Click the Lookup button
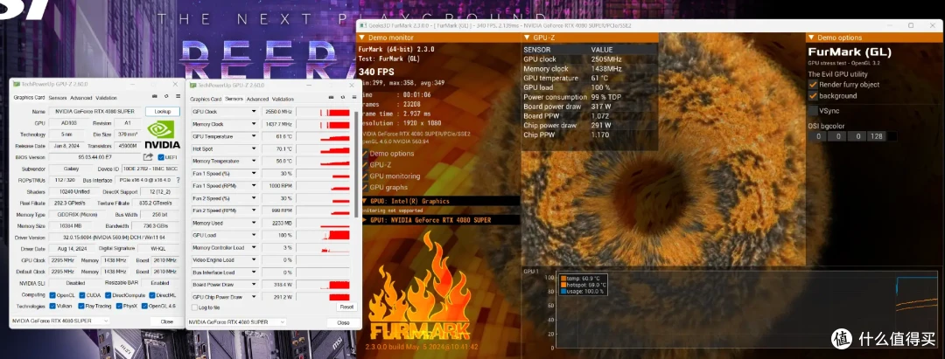Screen dimensions: 945x359 (163, 111)
